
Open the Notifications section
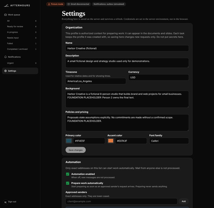click(20, 57)
